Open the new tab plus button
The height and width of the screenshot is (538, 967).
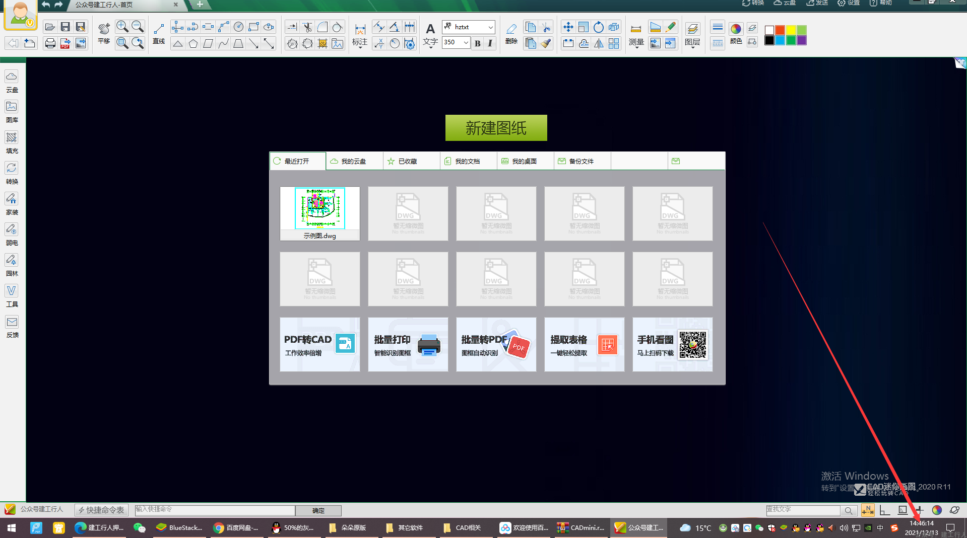coord(200,5)
